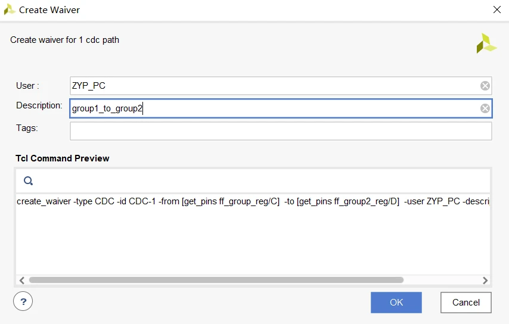Click the Vivado logo in the title bar
The image size is (509, 324).
[x=10, y=10]
